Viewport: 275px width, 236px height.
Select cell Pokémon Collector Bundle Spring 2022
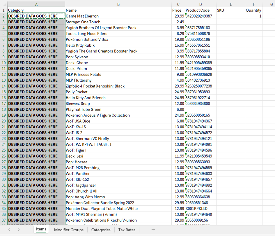tap(118, 203)
